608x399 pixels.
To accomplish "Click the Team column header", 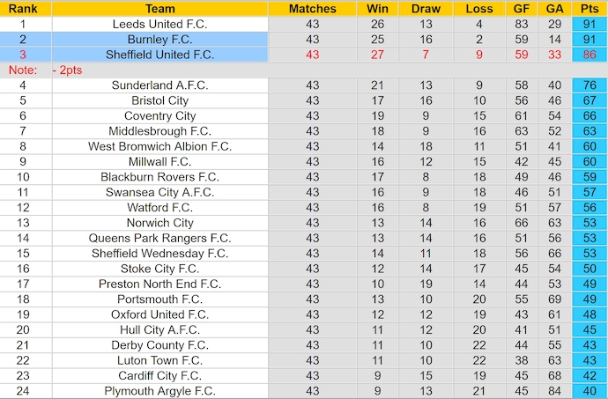I will coord(159,9).
